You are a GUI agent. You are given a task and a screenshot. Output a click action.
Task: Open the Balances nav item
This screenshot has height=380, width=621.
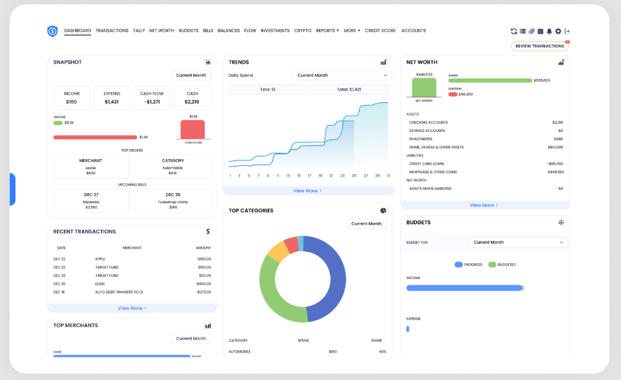(x=229, y=30)
